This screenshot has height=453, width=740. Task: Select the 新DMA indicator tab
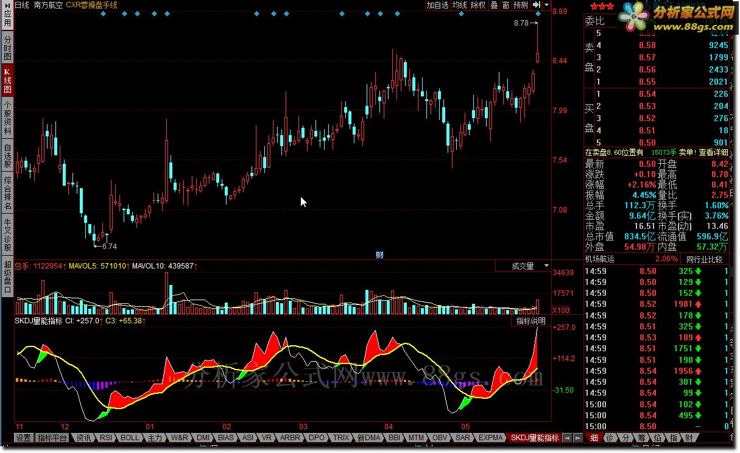click(368, 438)
